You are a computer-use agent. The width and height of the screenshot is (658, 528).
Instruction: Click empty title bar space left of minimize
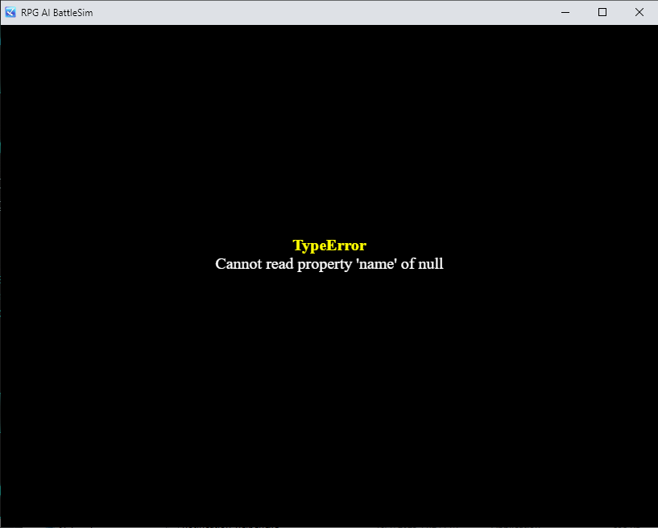click(x=322, y=12)
